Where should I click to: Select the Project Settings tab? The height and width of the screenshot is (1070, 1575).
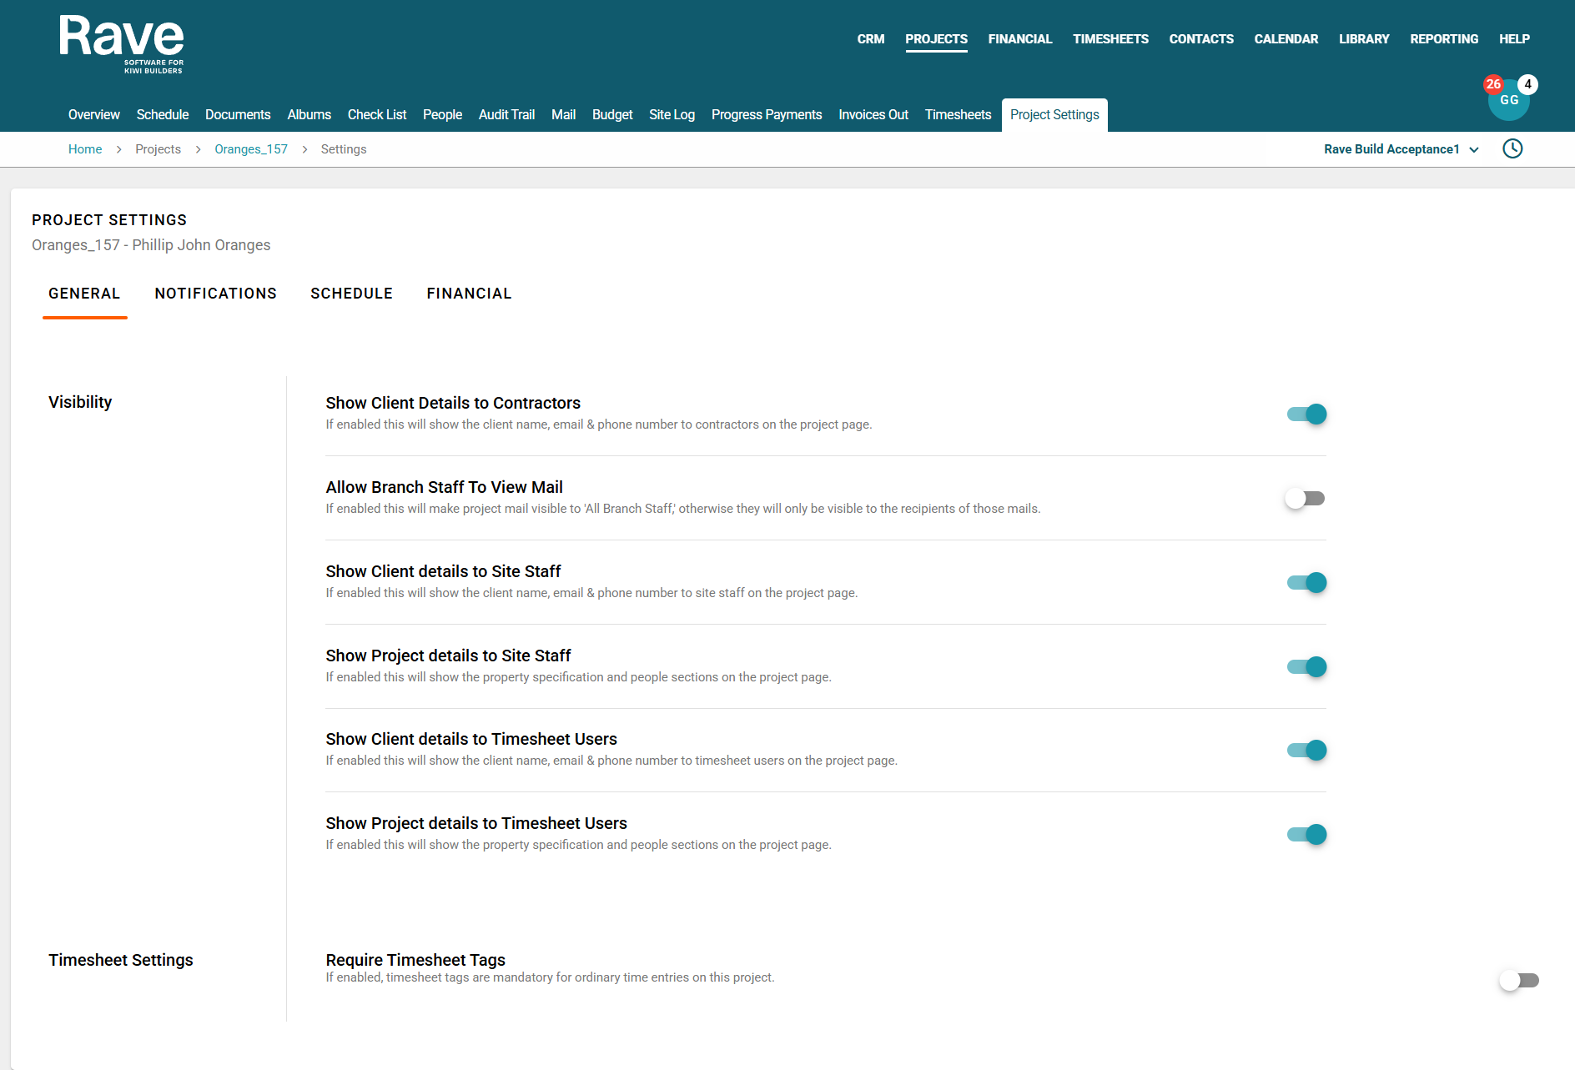1054,115
